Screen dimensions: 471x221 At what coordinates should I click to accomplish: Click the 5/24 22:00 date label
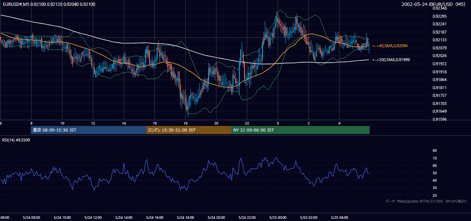coord(247,218)
